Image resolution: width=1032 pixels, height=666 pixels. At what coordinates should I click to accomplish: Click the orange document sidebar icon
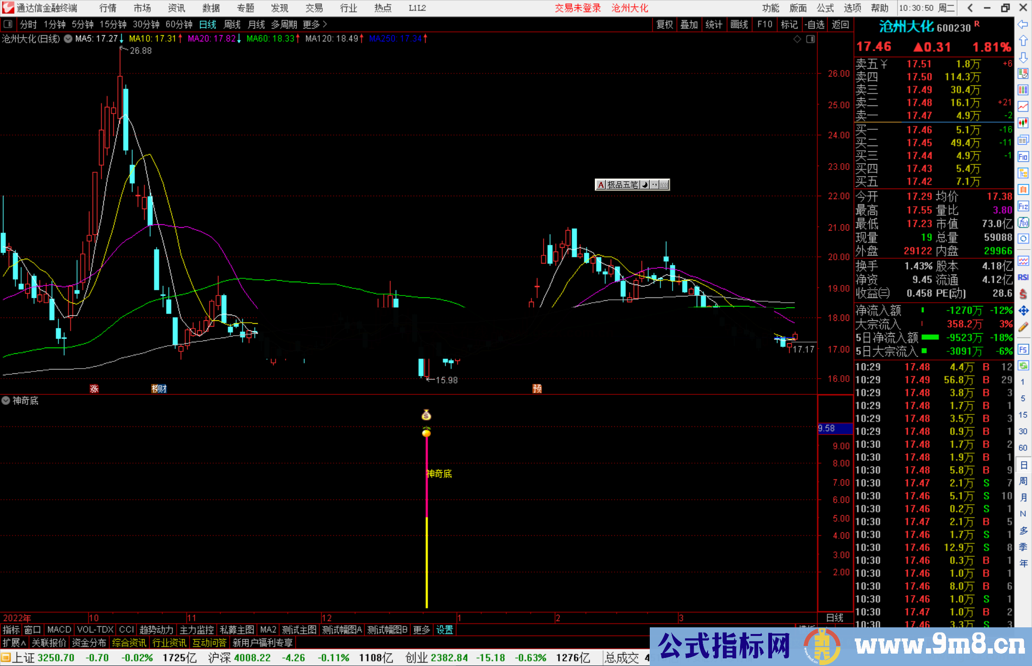coord(1023,190)
